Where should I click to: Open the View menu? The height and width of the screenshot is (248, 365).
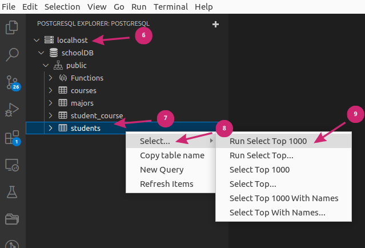click(x=97, y=7)
